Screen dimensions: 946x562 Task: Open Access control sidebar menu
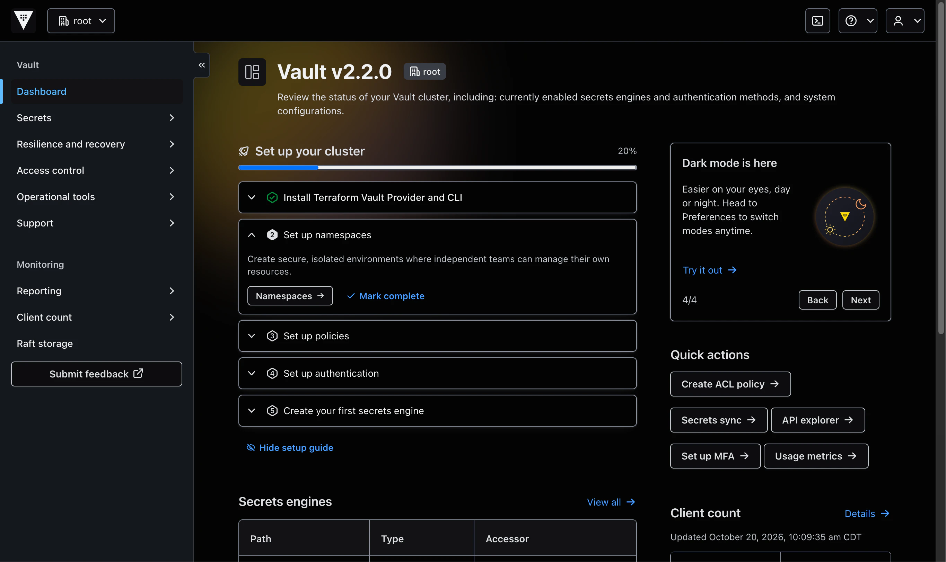[97, 171]
